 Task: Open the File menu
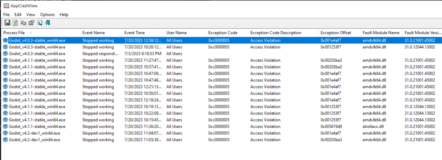click(x=6, y=14)
